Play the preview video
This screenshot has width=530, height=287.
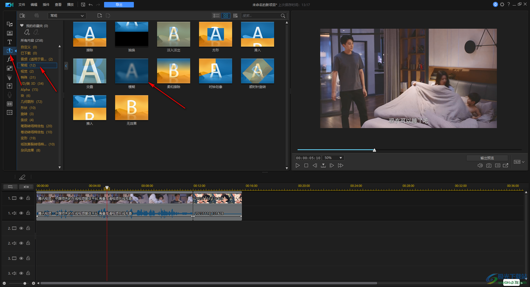pyautogui.click(x=298, y=166)
